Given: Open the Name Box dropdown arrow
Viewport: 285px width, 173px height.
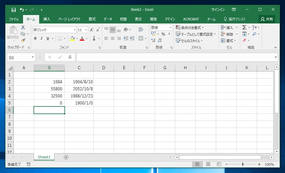Looking at the screenshot, I should [33, 57].
